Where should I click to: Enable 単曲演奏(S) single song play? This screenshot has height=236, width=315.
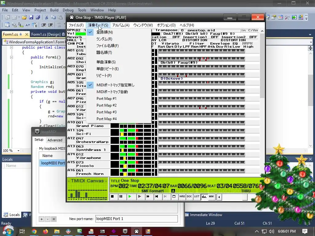coord(119,62)
